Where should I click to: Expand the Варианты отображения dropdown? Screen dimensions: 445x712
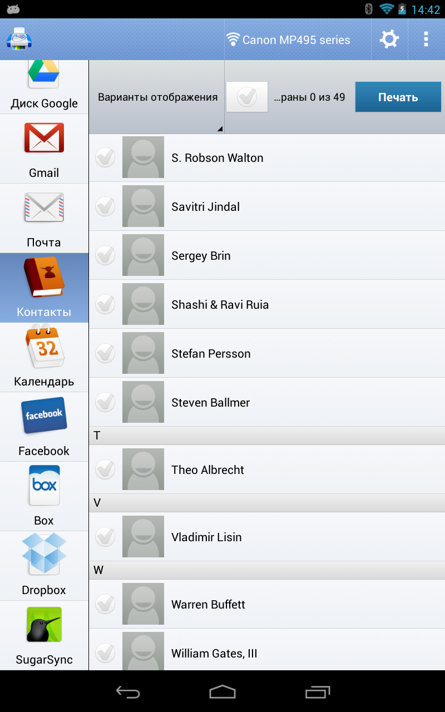pos(157,97)
